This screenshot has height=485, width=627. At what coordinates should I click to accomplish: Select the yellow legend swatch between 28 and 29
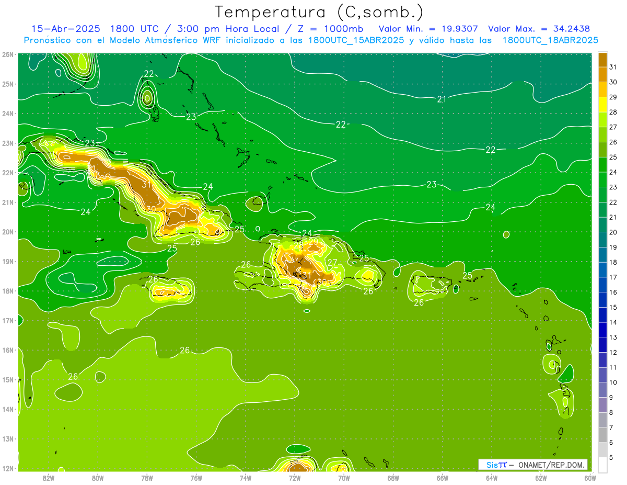click(x=602, y=105)
